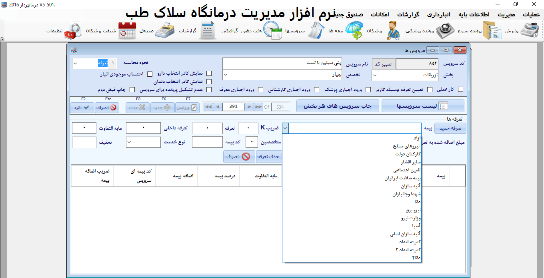Click the ویرایش edit button

[x=188, y=107]
